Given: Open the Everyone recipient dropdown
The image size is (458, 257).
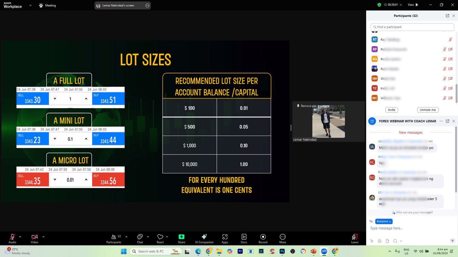Looking at the screenshot, I should [384, 221].
